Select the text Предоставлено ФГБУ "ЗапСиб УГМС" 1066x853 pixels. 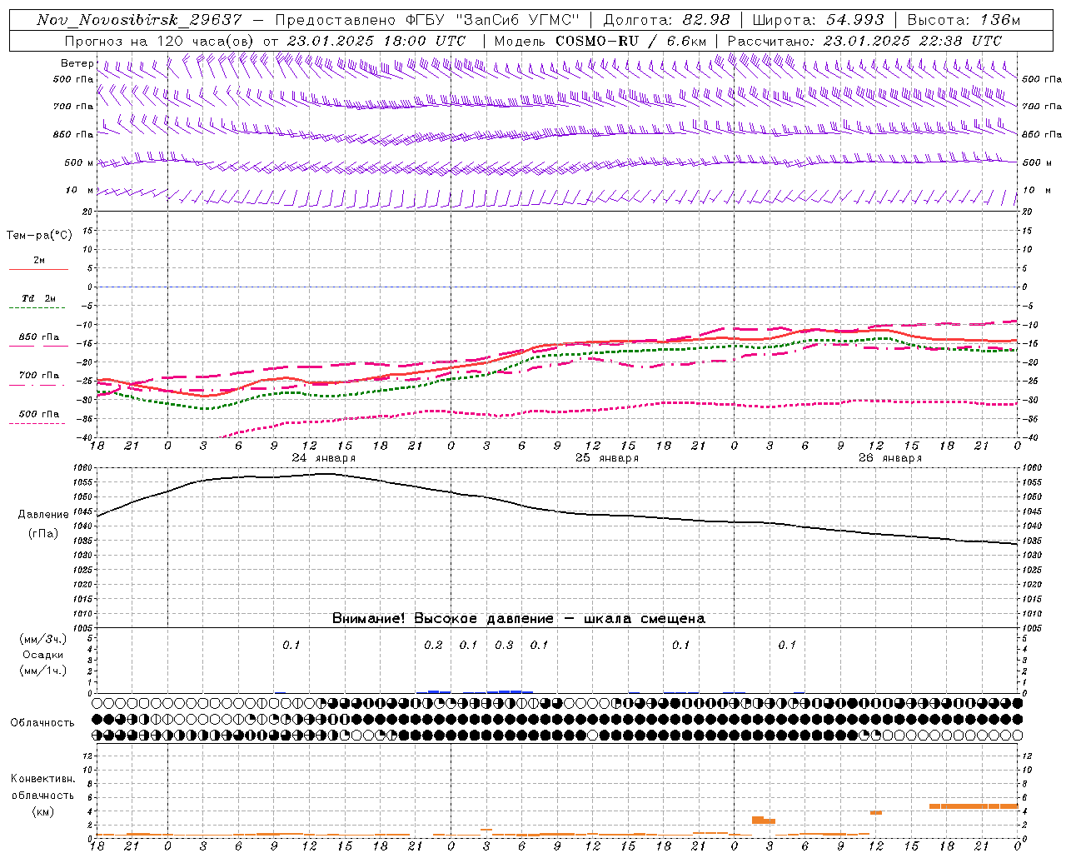[x=426, y=20]
